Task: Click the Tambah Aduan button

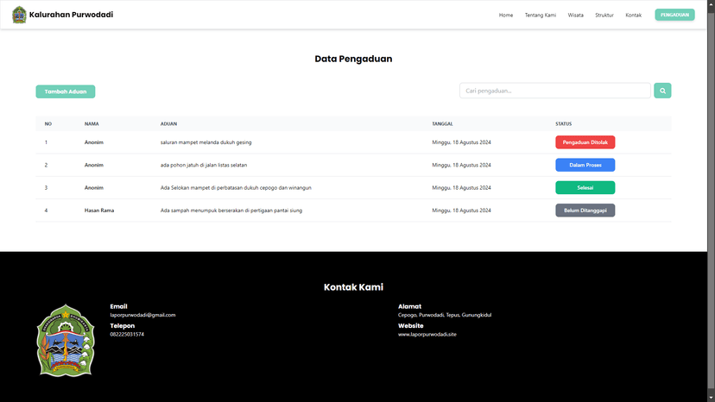Action: coord(66,91)
